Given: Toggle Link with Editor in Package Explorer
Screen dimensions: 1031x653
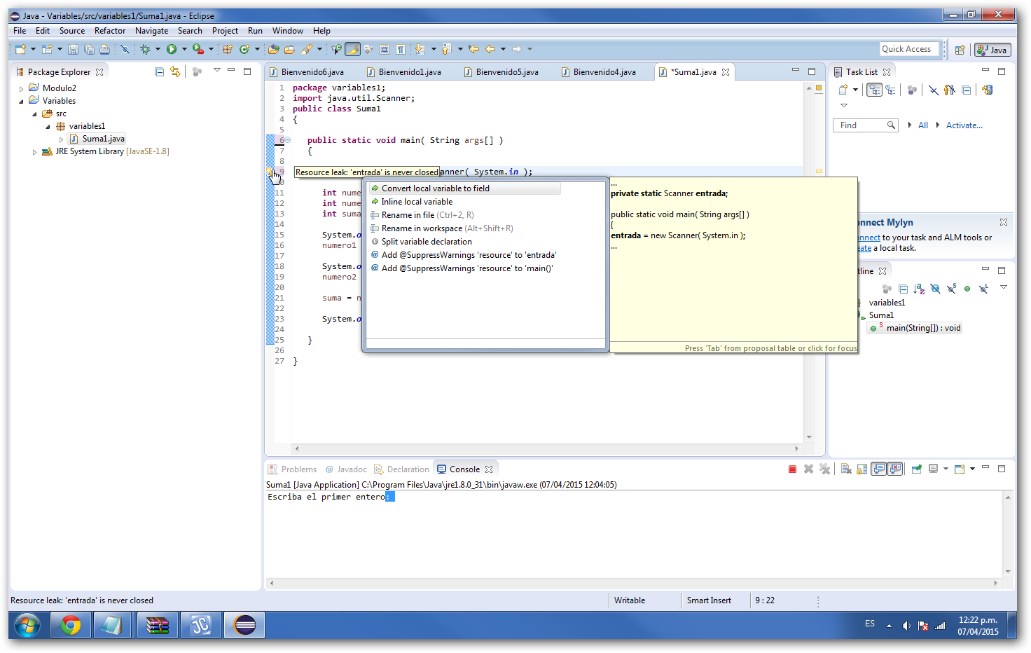Looking at the screenshot, I should (x=175, y=71).
